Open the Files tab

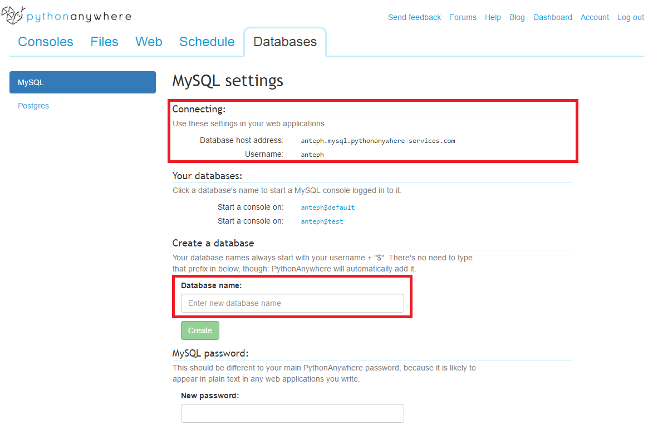pos(104,42)
